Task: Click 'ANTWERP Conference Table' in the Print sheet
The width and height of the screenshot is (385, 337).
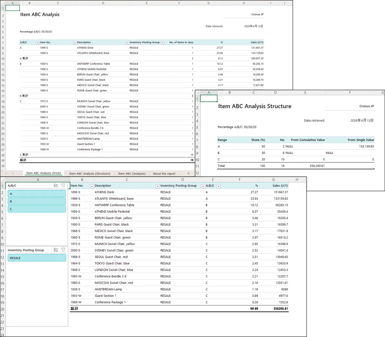Action: coord(93,64)
